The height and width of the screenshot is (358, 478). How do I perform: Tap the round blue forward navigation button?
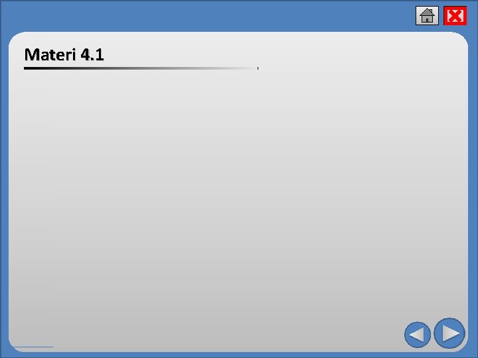tap(449, 333)
